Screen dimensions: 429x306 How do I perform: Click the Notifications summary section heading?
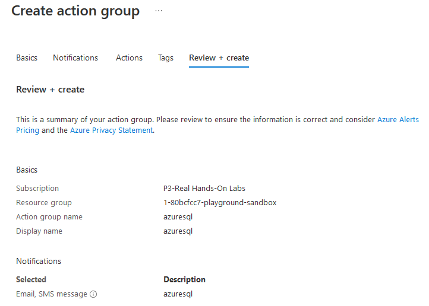pos(39,261)
